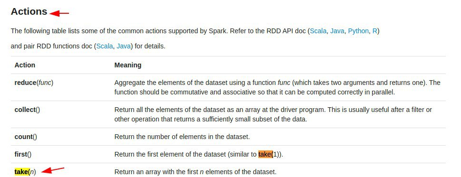Click the red arrow pointing at take(n)

(x=53, y=170)
